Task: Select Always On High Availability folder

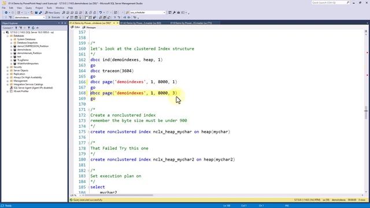Action: (28, 77)
